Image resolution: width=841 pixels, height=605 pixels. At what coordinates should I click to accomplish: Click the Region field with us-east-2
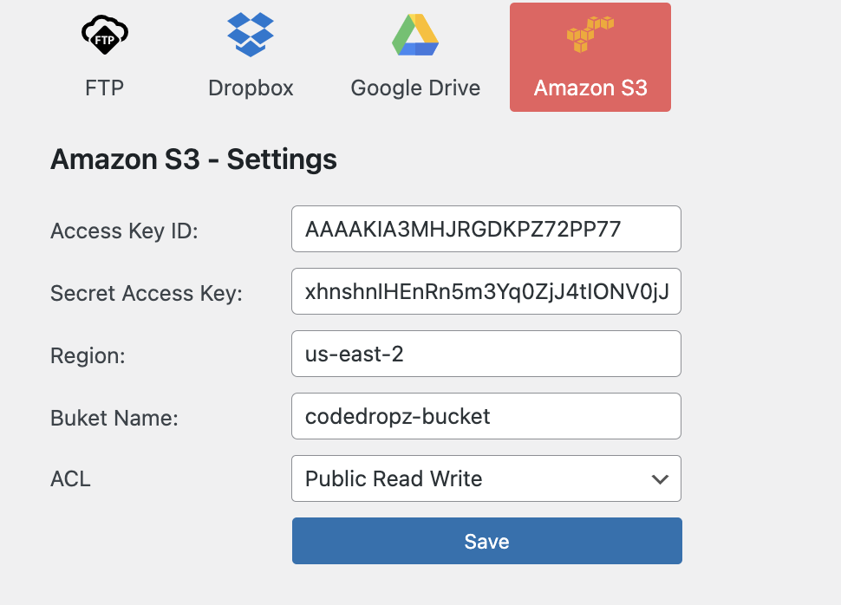tap(486, 354)
